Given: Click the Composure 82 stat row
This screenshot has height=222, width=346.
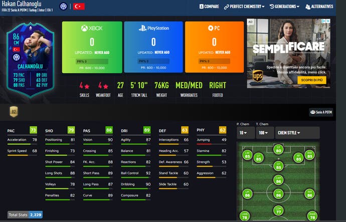Looking at the screenshot, I should pyautogui.click(x=136, y=196).
